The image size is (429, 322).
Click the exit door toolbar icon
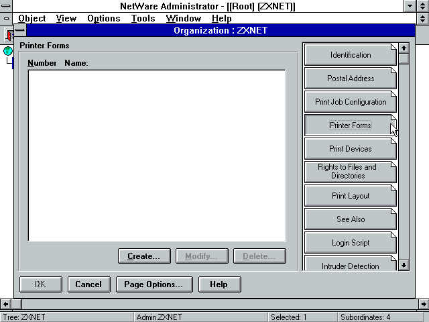[9, 35]
